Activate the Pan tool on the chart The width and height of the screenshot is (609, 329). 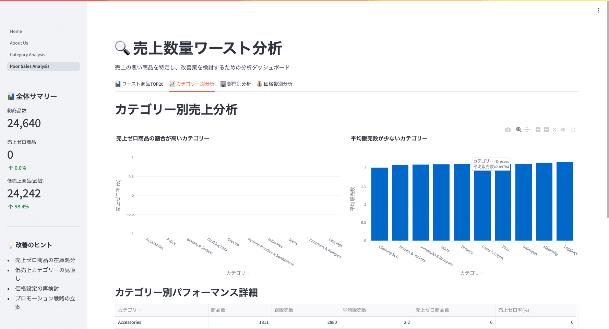click(x=527, y=130)
